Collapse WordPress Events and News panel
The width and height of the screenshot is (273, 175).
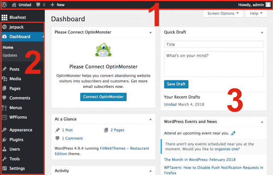(262, 122)
